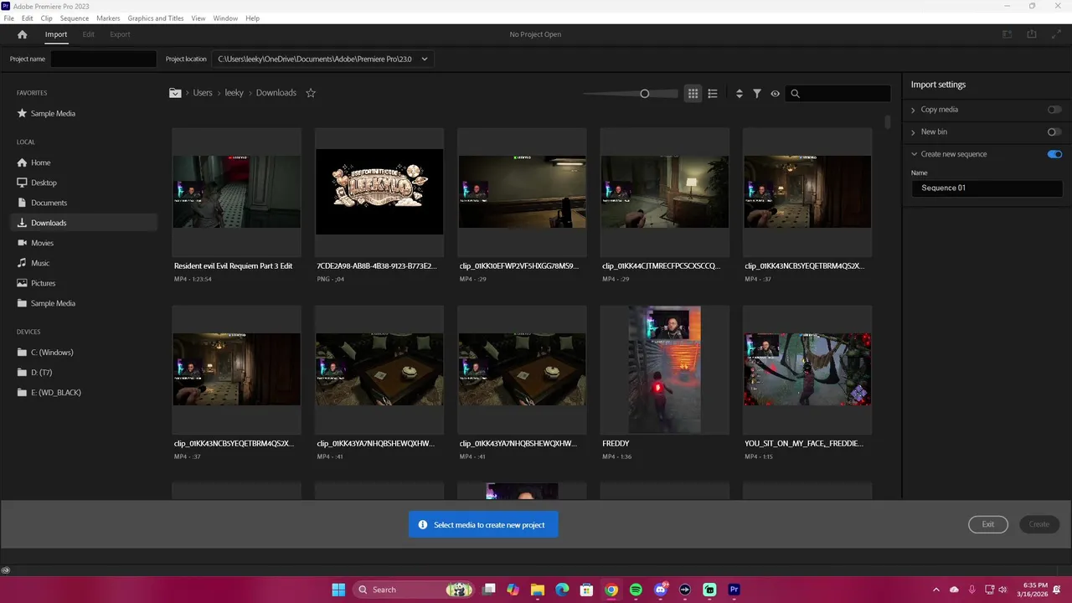The image size is (1072, 603).
Task: Open the Edit menu
Action: tap(28, 18)
